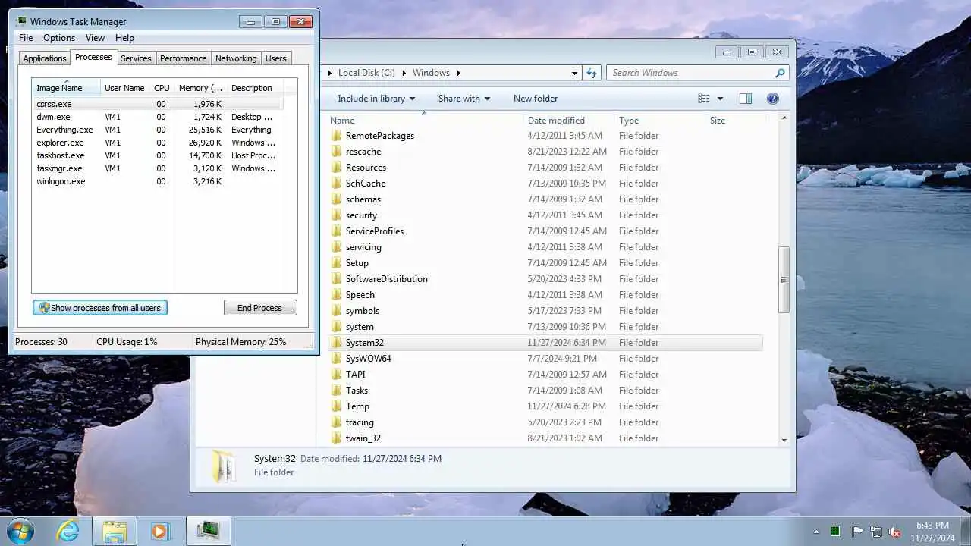971x546 pixels.
Task: Open Task Manager Help menu
Action: (x=124, y=38)
